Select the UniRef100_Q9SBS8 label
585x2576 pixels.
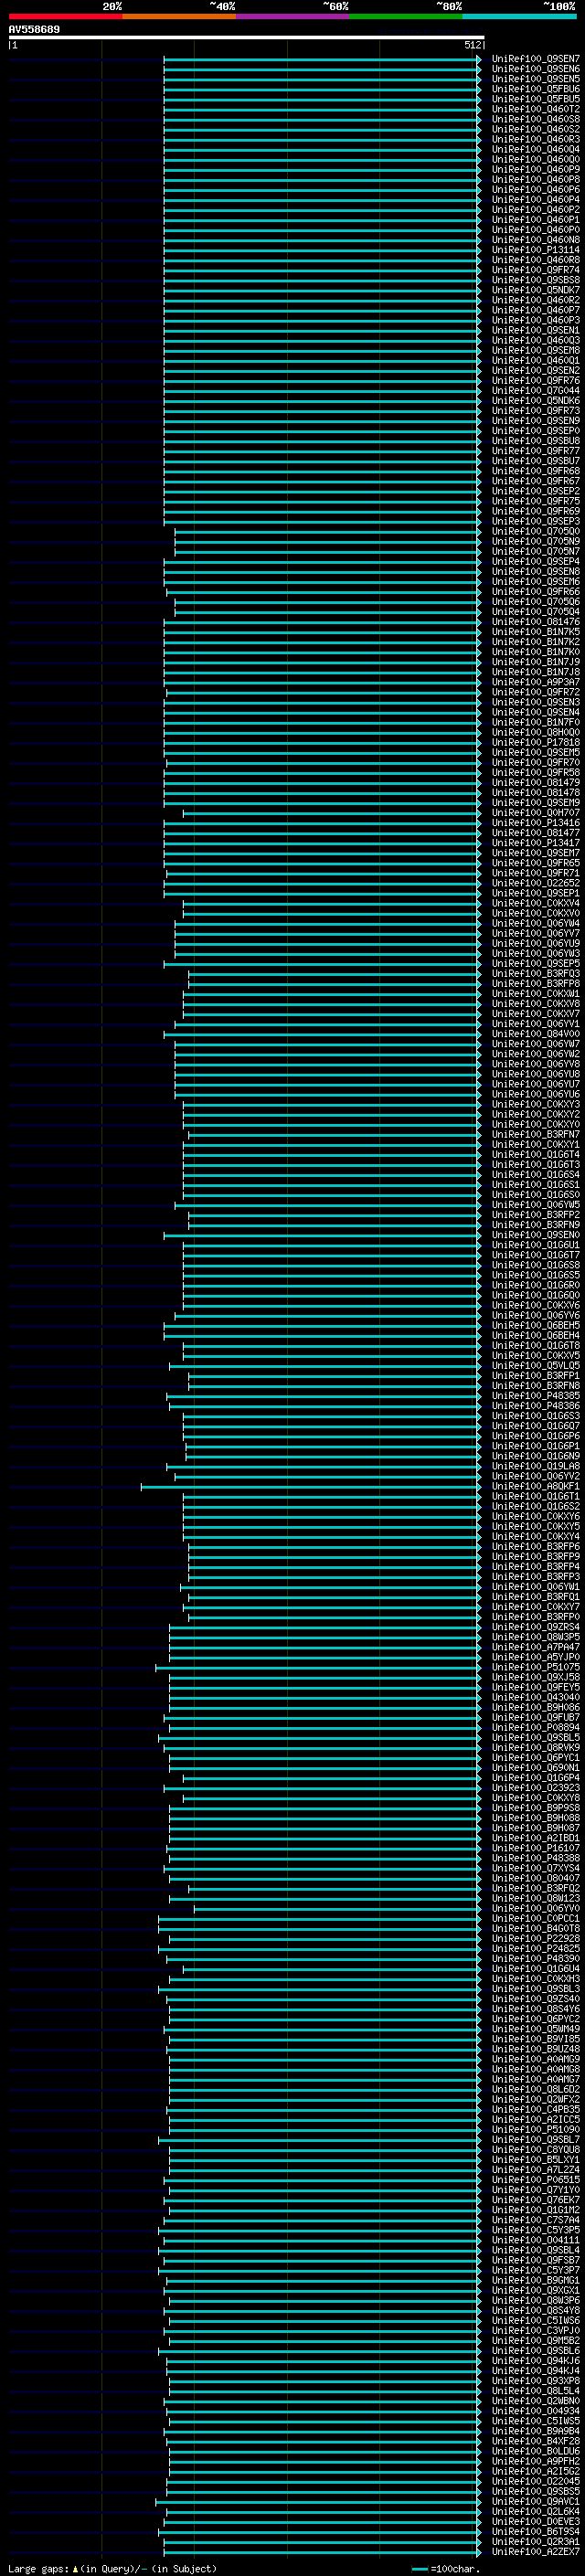[x=535, y=280]
